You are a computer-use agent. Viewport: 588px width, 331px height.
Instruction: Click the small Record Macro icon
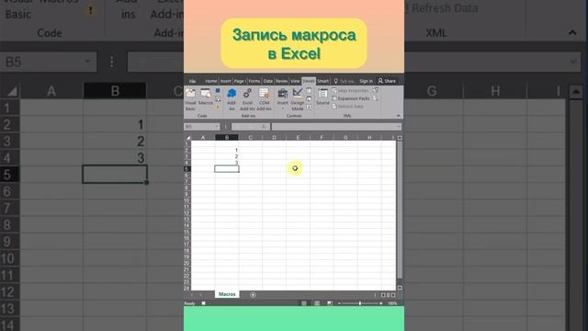point(218,91)
